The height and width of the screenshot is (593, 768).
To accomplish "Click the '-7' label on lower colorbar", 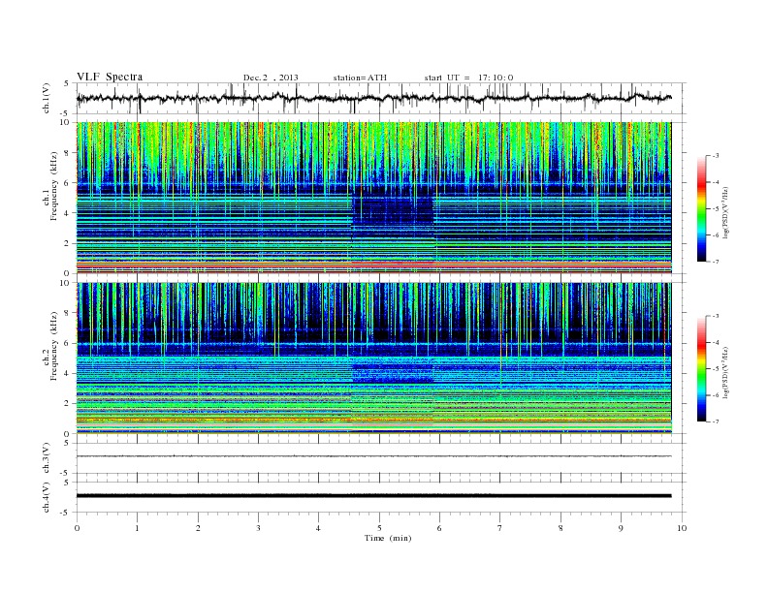I will pos(716,421).
